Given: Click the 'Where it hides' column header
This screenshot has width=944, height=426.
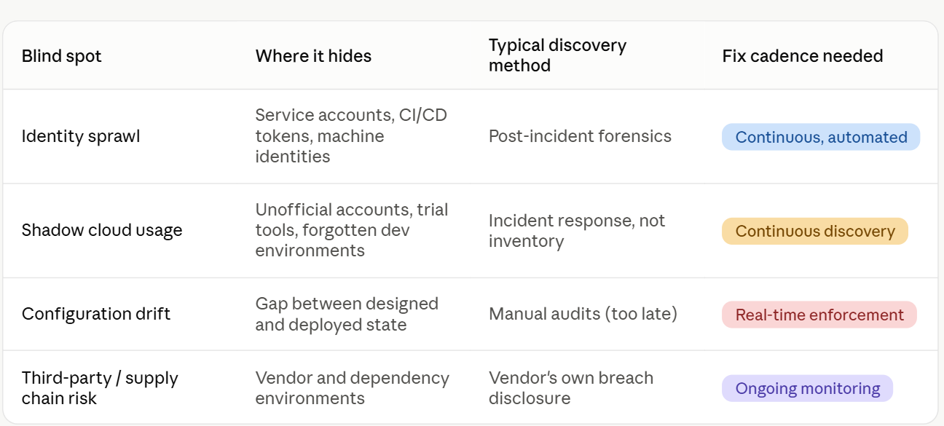Looking at the screenshot, I should pos(313,56).
